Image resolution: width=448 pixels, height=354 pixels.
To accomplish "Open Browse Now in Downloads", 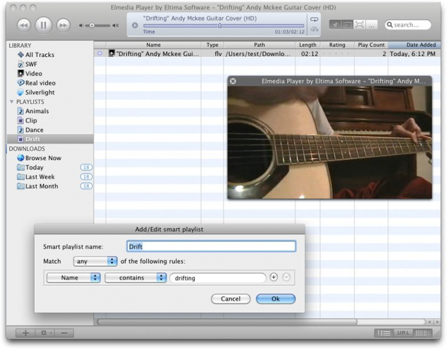I will click(x=43, y=158).
